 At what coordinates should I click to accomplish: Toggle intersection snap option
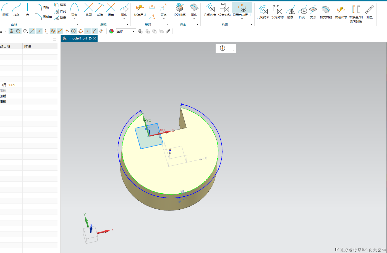point(67,31)
